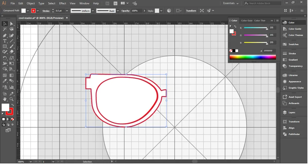This screenshot has height=164, width=308.
Task: Open the Pathfinder panel
Action: pos(294,134)
